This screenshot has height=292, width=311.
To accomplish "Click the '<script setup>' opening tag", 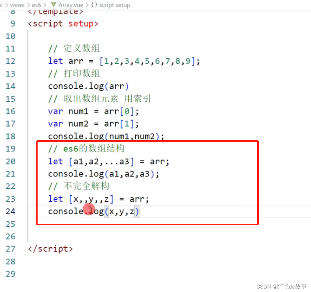I will [x=63, y=24].
